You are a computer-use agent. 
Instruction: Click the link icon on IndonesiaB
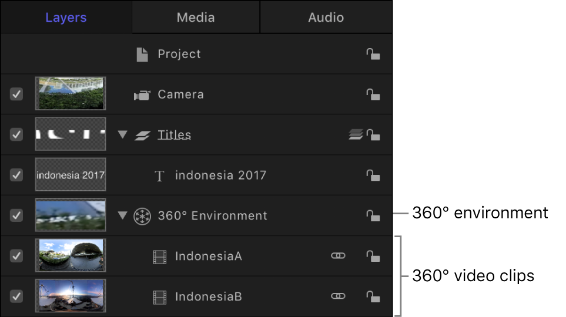[x=338, y=296]
